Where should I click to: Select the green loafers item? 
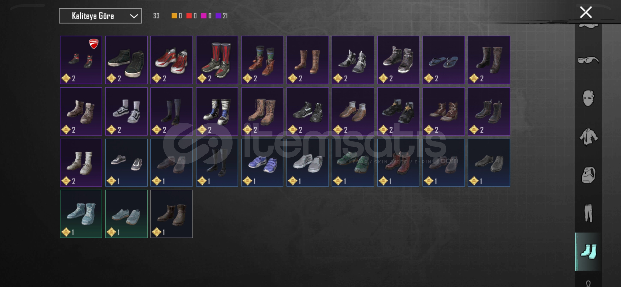[353, 163]
